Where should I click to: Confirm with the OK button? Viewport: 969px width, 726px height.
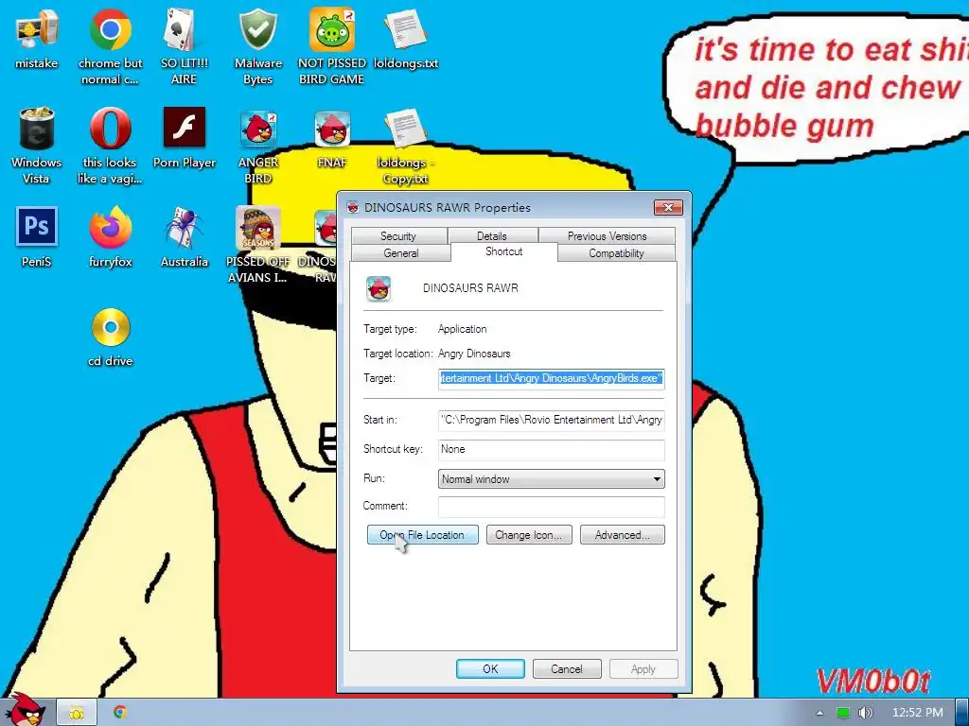coord(491,668)
